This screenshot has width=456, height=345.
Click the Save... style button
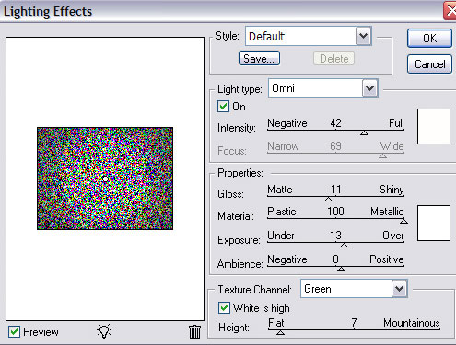(259, 58)
